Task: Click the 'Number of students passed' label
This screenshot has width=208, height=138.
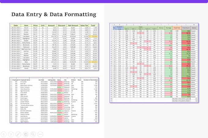Action: (181, 99)
